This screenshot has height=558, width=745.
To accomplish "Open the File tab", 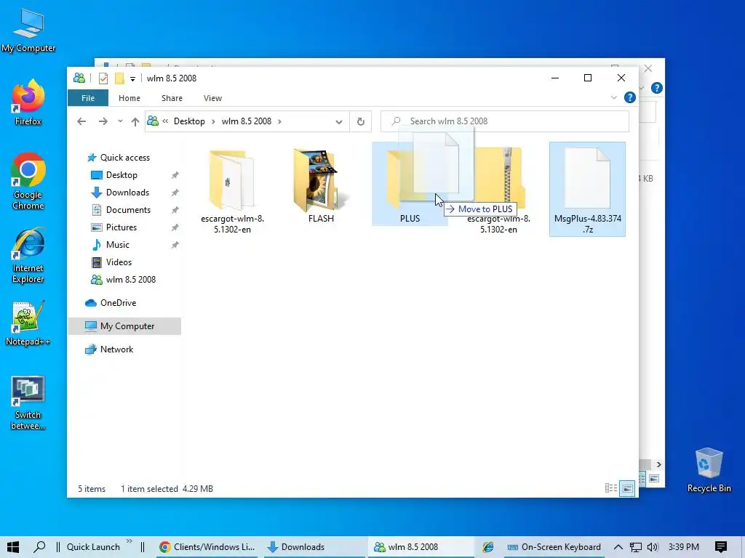I will (88, 98).
